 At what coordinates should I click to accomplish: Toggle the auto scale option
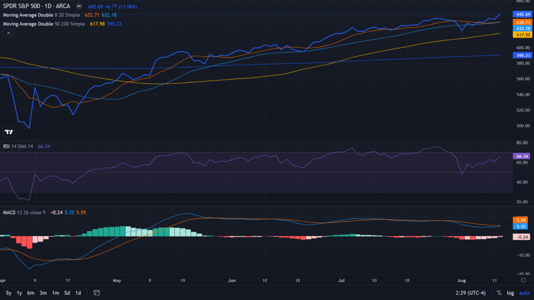pyautogui.click(x=524, y=293)
